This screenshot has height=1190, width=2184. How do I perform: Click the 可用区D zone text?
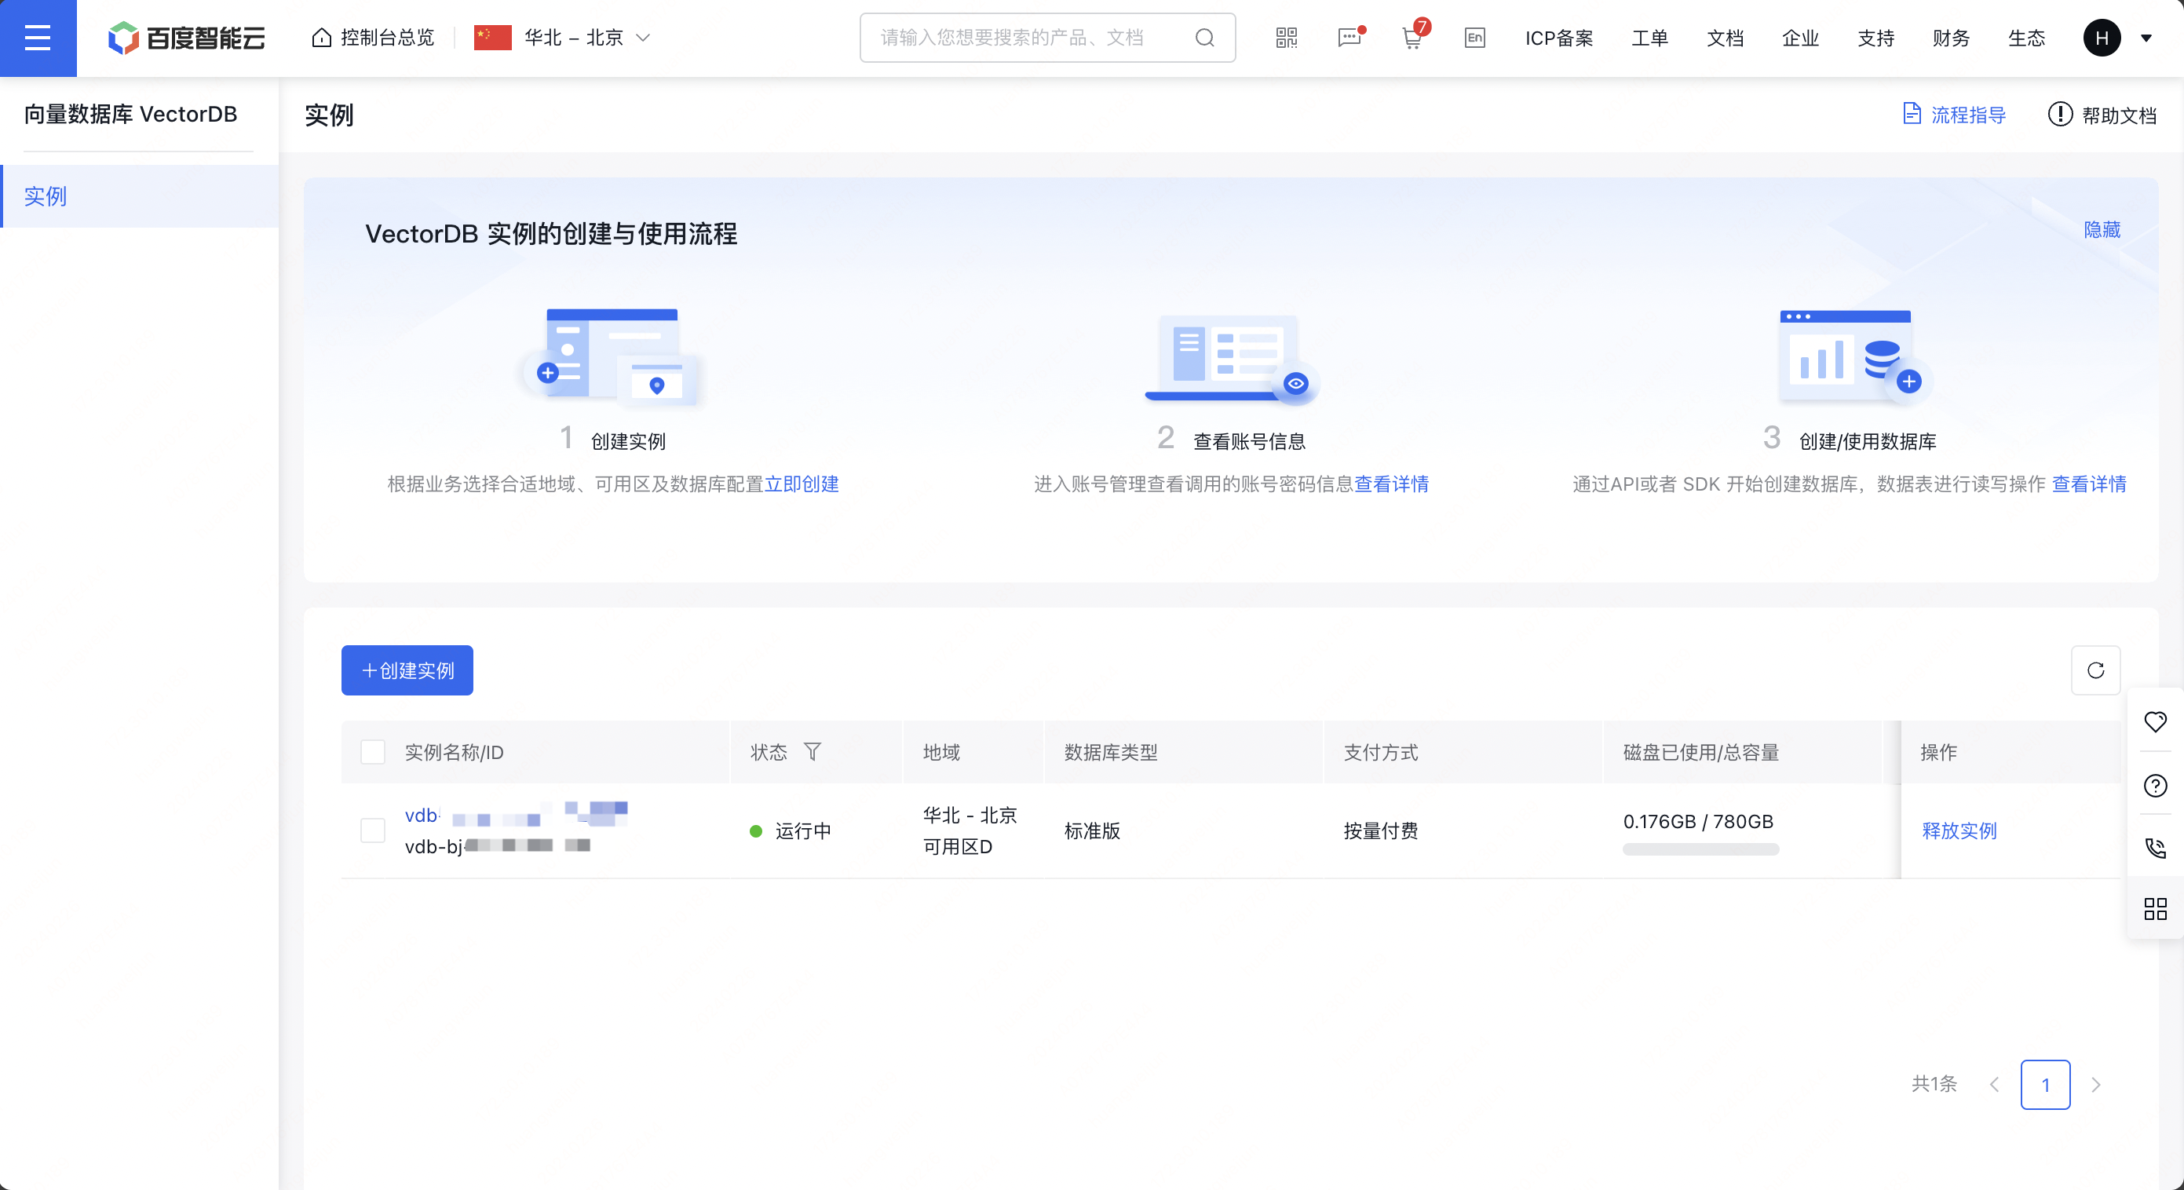click(957, 847)
